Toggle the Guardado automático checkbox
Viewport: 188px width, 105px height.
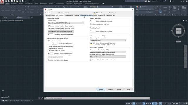click(x=48, y=41)
